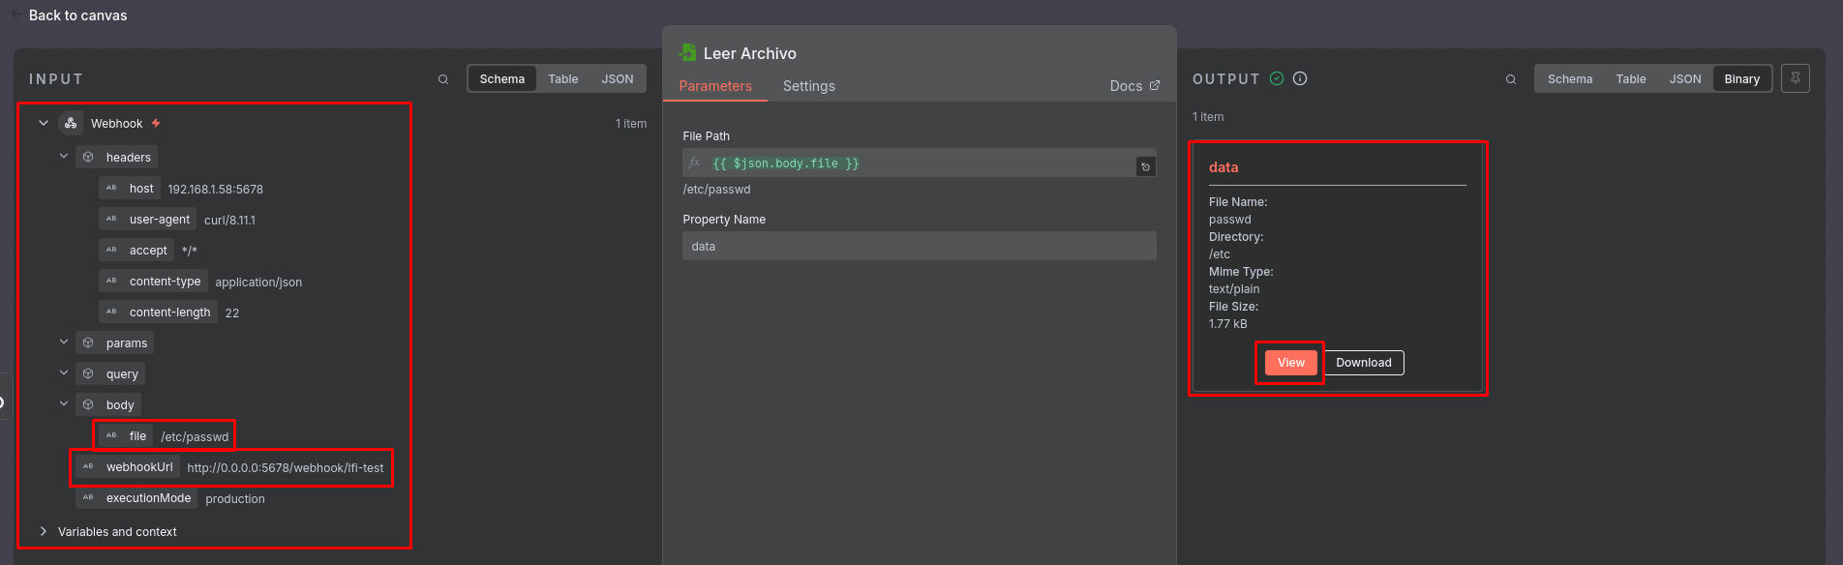Pin the output data
Viewport: 1843px width, 565px height.
pos(1795,78)
